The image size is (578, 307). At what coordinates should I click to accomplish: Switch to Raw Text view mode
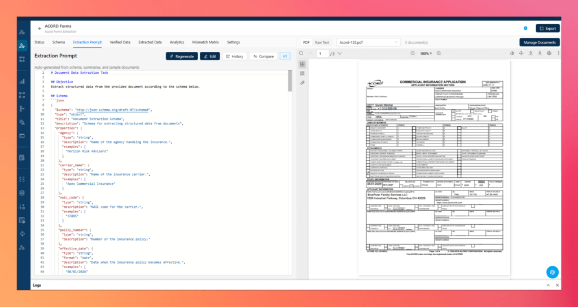click(x=322, y=42)
